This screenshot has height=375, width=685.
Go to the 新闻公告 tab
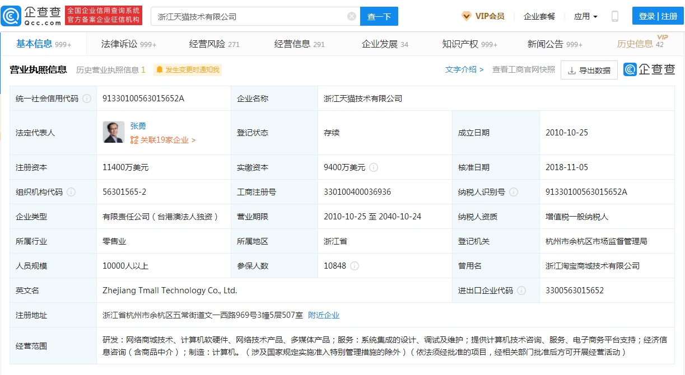(x=555, y=44)
